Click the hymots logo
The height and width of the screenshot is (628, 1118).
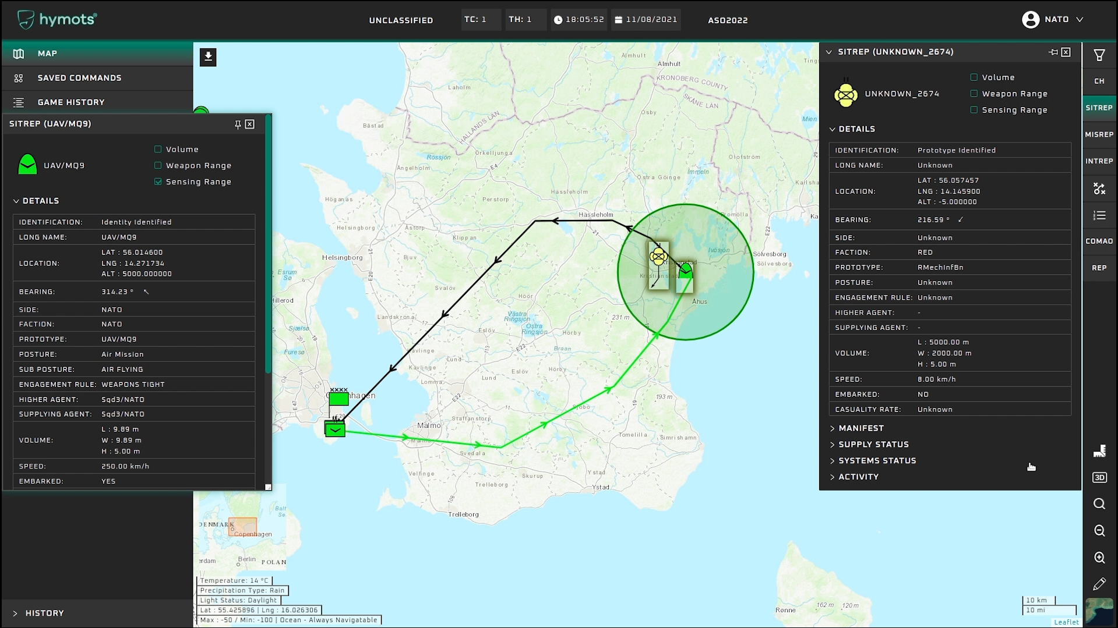(57, 20)
